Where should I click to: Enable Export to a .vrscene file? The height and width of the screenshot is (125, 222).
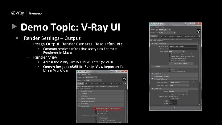(170, 71)
